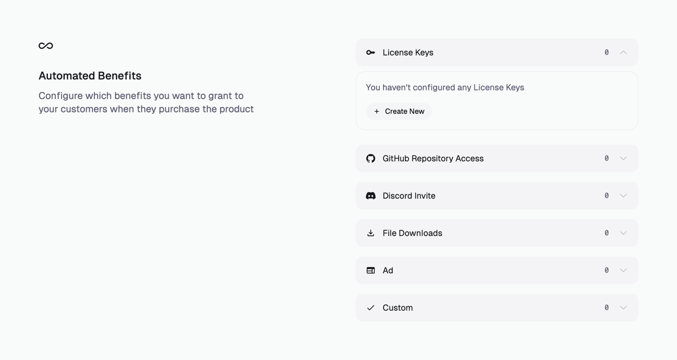
Task: Click the Custom row count badge
Action: pyautogui.click(x=606, y=308)
